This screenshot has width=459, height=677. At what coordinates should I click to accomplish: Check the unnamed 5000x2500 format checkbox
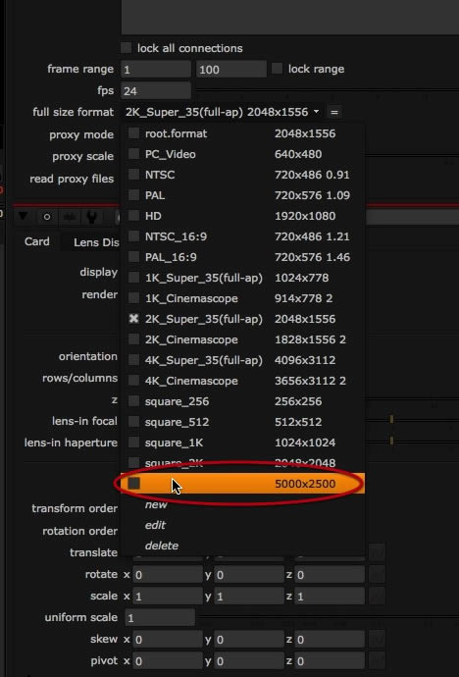(x=134, y=484)
